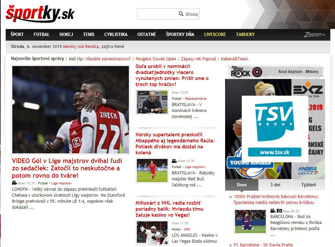Switch to the 3 dni tab
The width and height of the screenshot is (335, 247).
[x=275, y=185]
